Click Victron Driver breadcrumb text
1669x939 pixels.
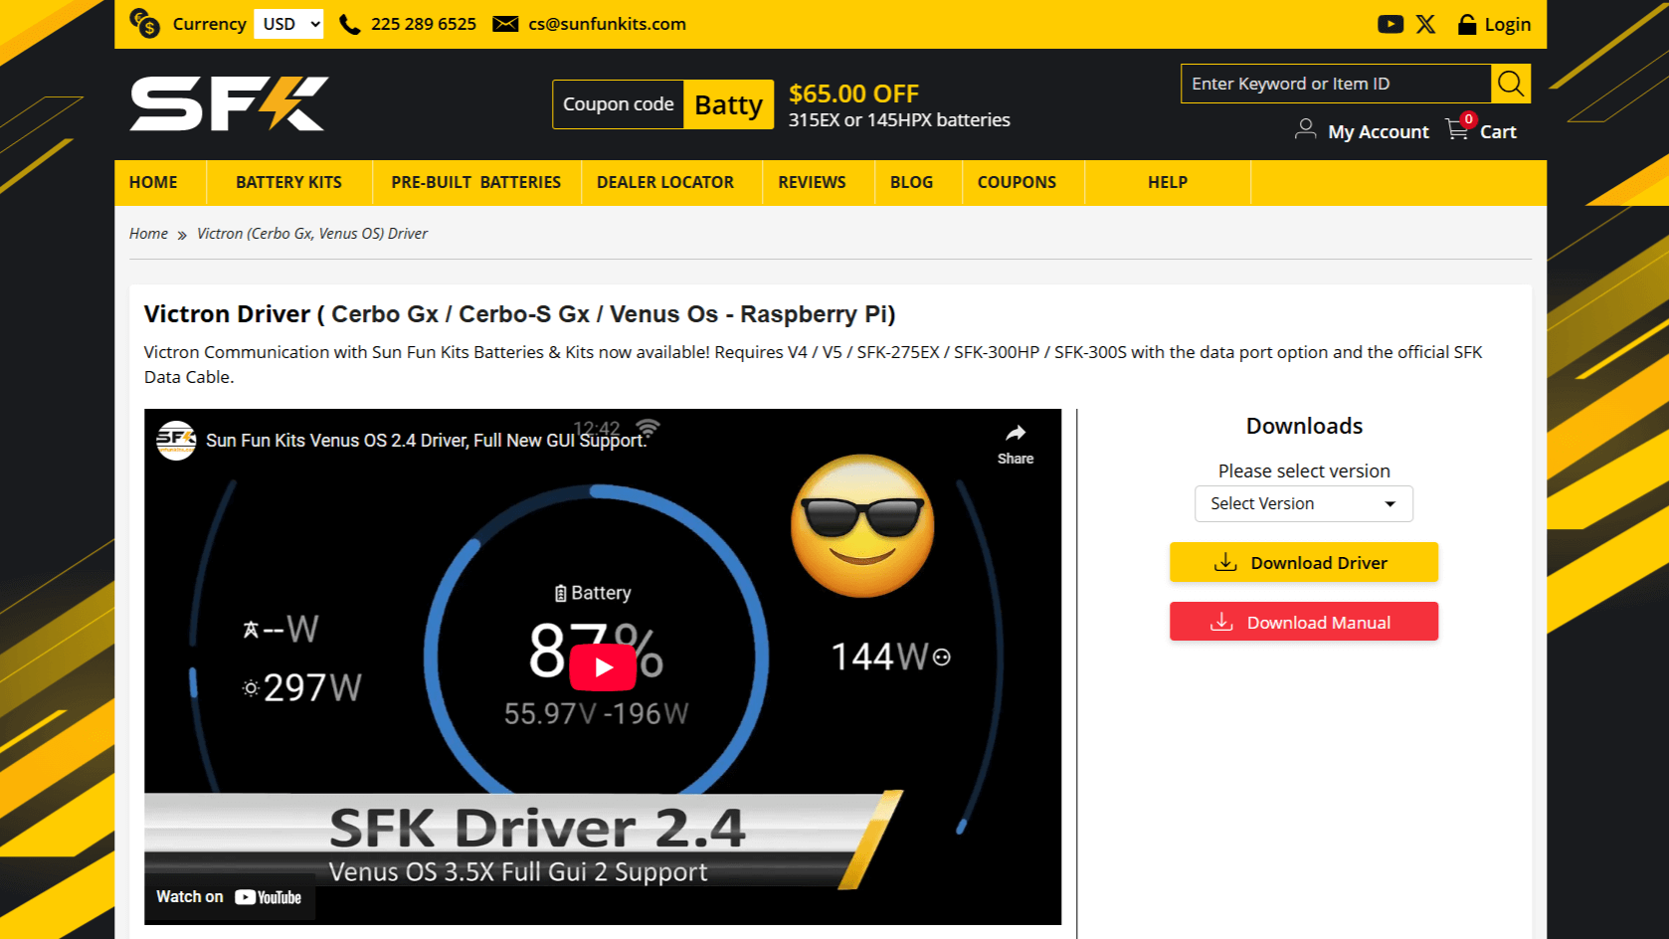click(x=312, y=234)
